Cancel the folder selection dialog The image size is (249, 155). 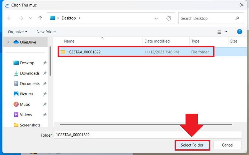click(228, 145)
